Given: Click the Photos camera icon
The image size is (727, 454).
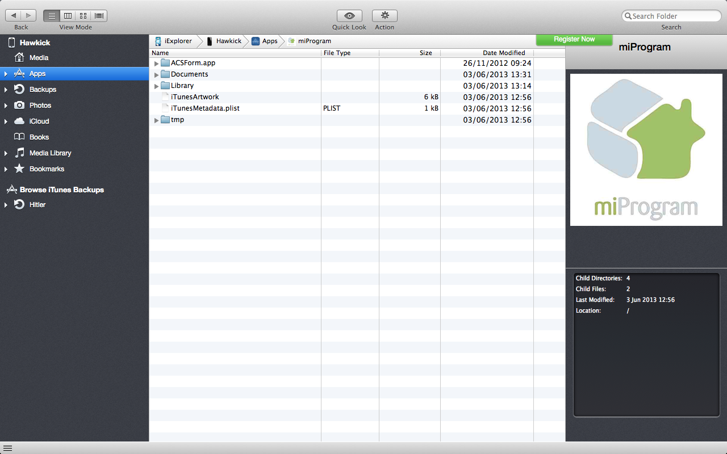Looking at the screenshot, I should tap(19, 105).
